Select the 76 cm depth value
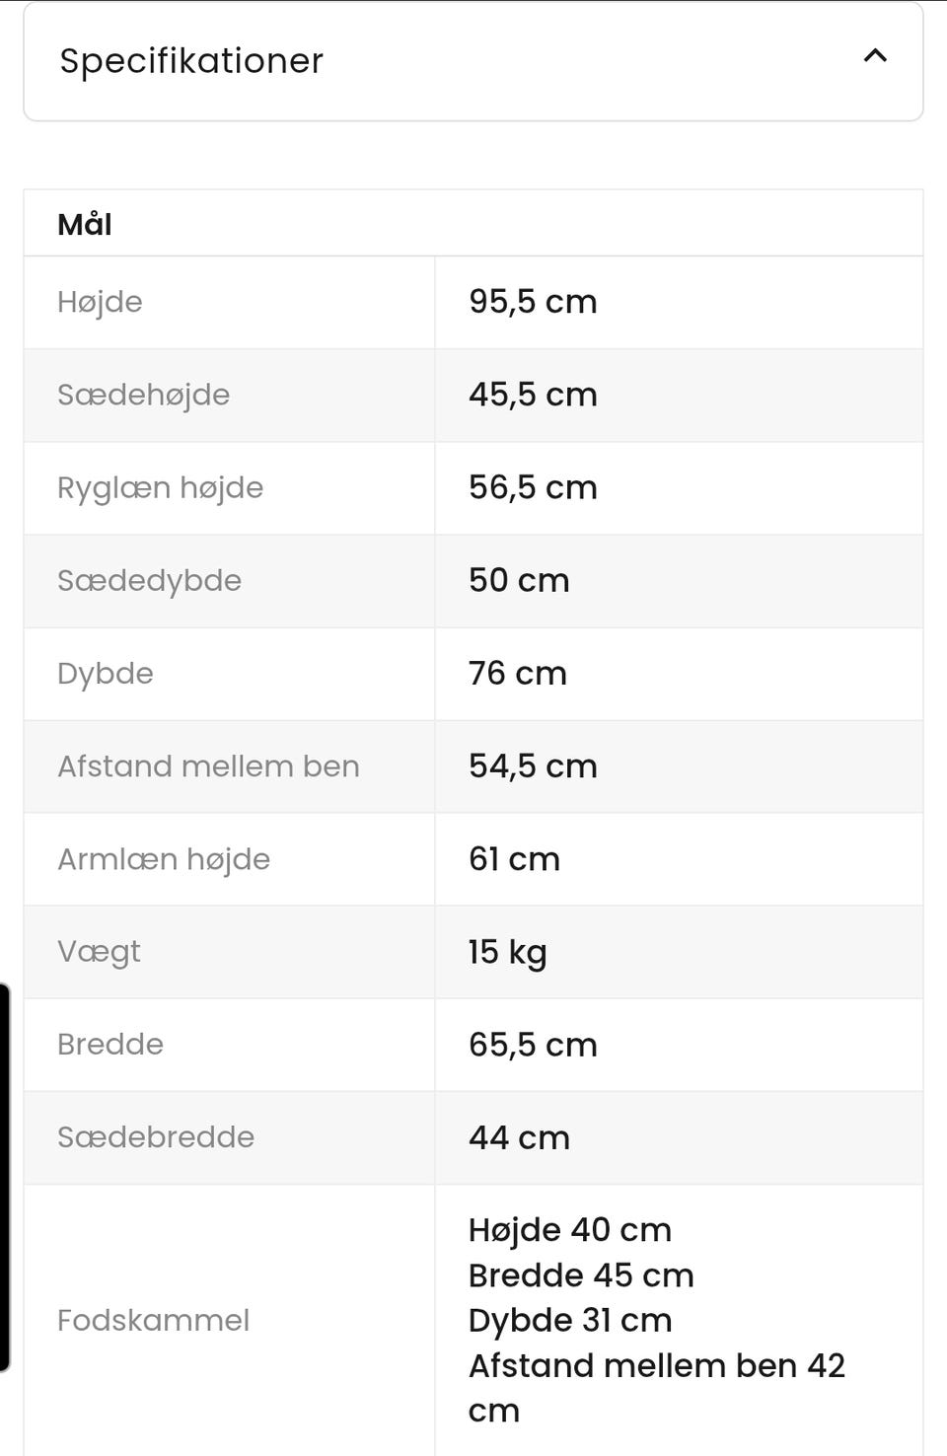 point(518,673)
